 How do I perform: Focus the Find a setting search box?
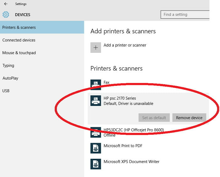click(185, 14)
